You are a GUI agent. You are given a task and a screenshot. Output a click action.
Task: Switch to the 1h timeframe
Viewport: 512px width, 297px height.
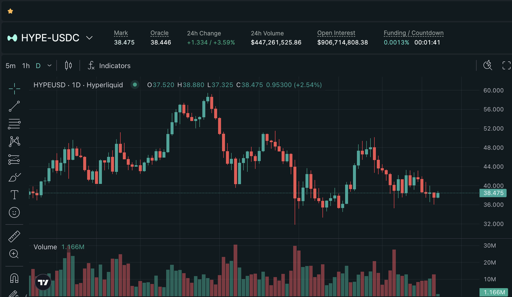click(25, 66)
